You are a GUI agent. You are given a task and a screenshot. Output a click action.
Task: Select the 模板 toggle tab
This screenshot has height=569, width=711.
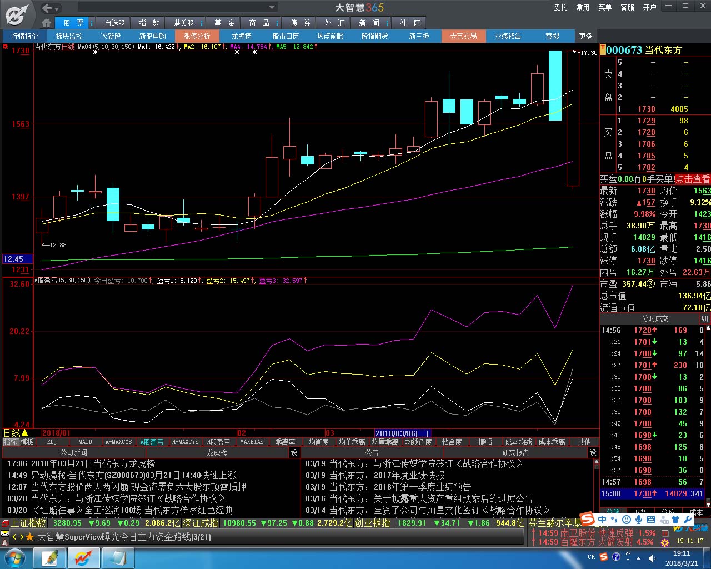point(27,442)
